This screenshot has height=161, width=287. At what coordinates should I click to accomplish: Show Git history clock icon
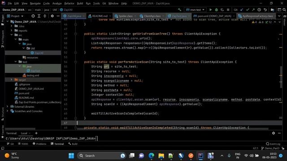259,10
